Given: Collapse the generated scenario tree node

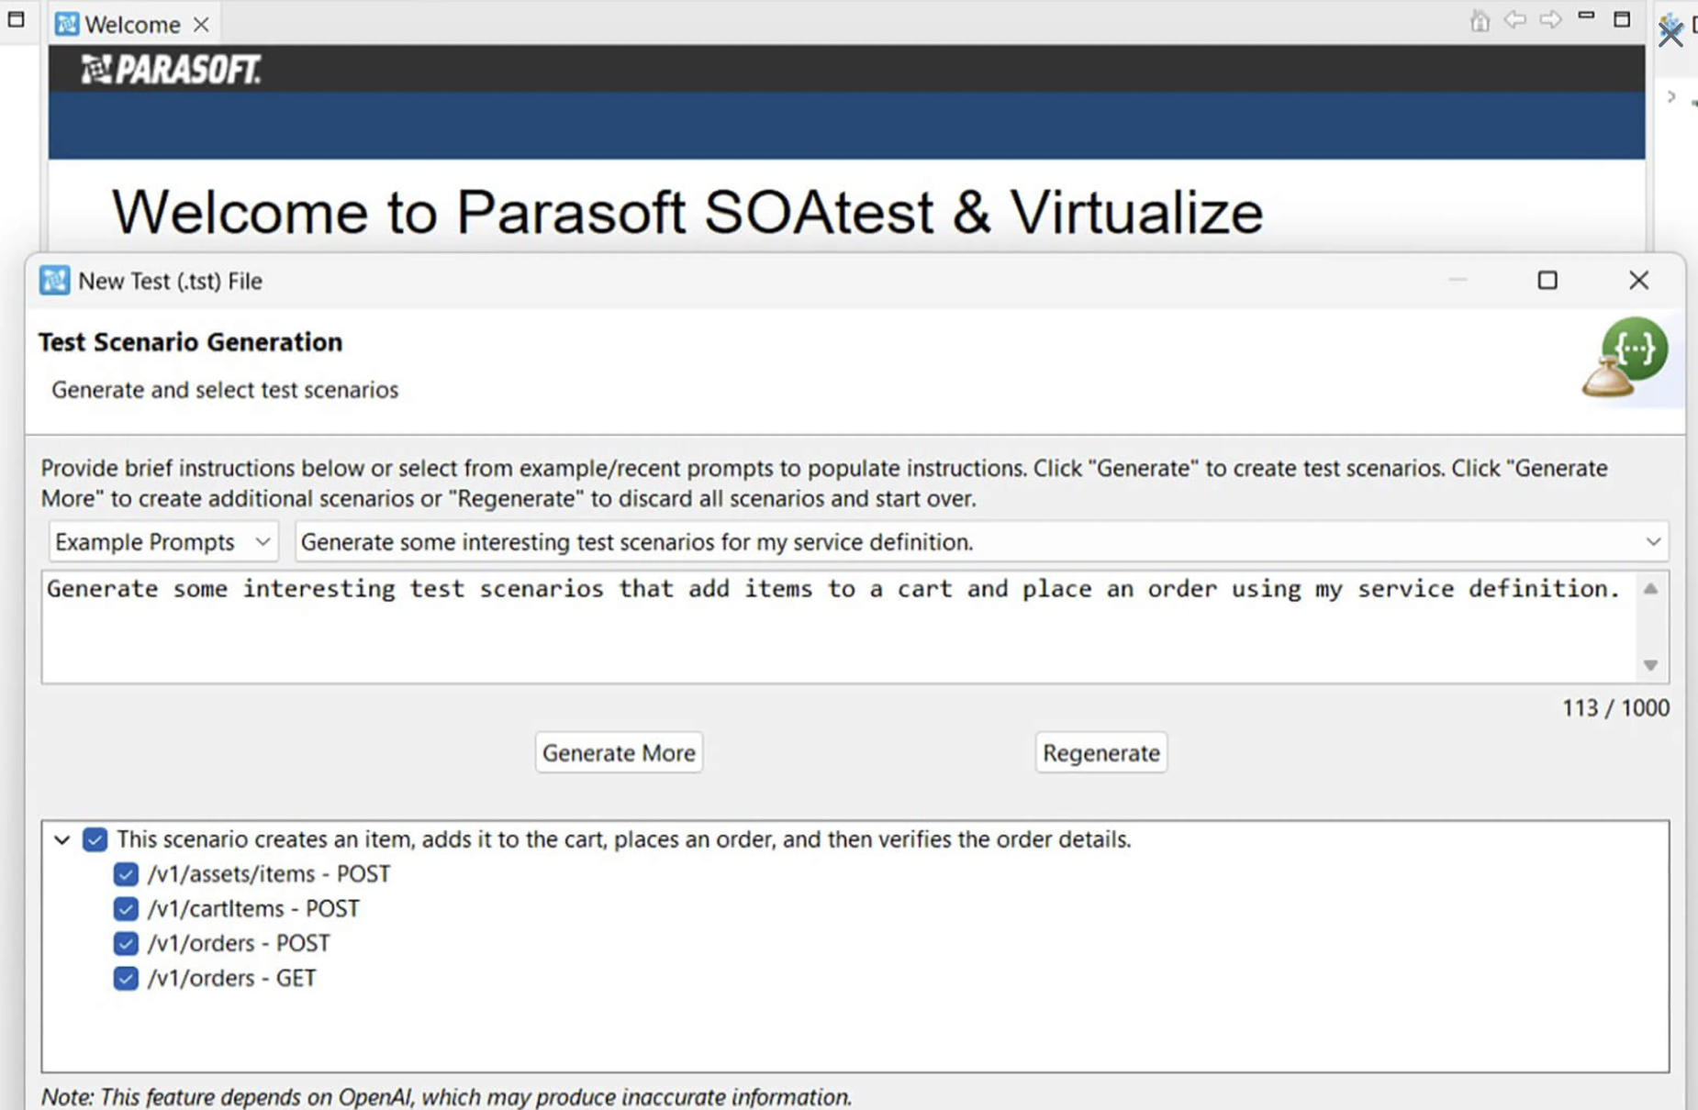Looking at the screenshot, I should point(61,839).
